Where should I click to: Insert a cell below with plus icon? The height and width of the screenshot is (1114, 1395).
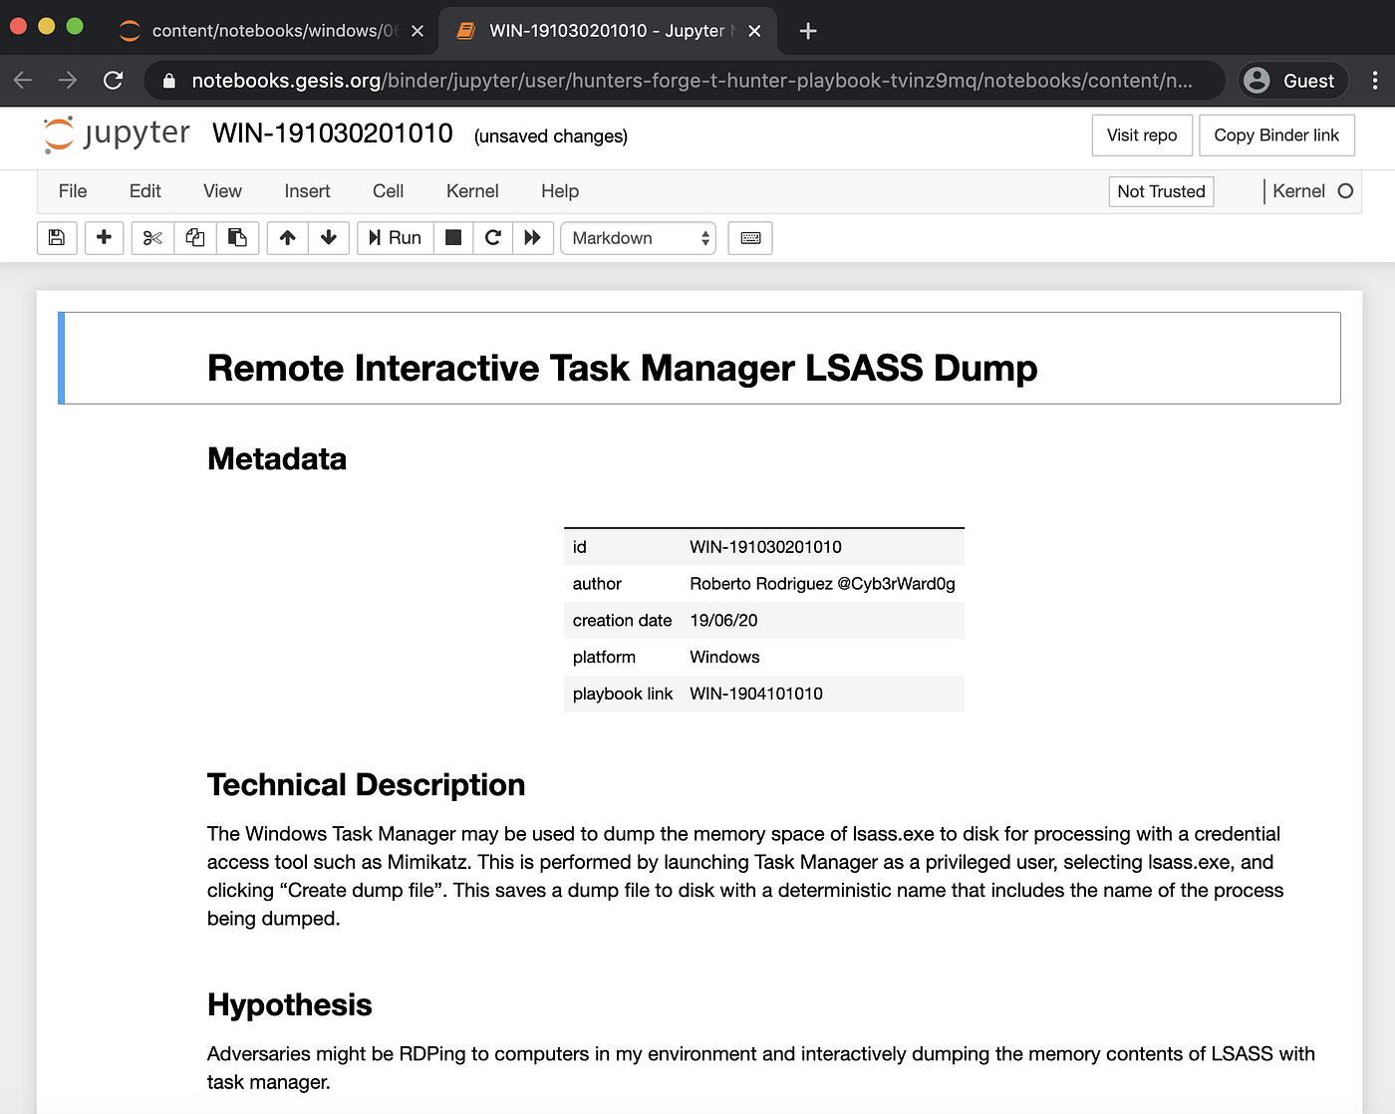coord(104,238)
